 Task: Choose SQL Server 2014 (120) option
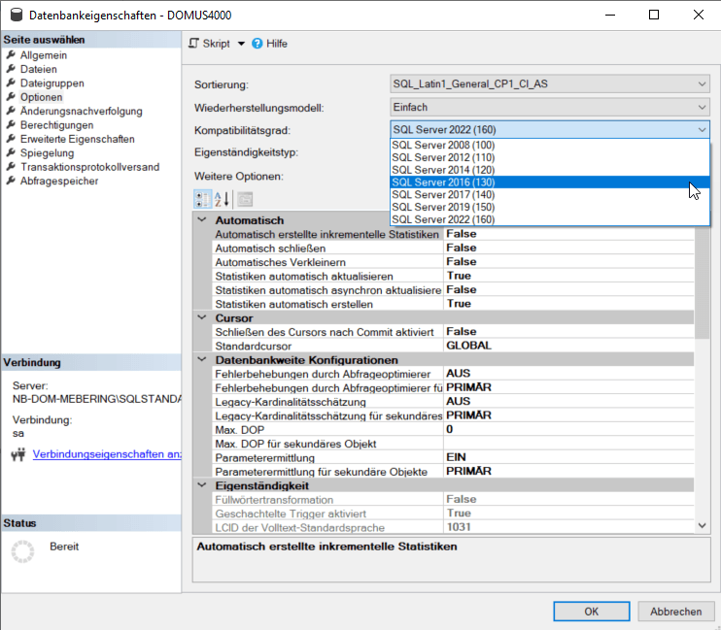coord(549,170)
